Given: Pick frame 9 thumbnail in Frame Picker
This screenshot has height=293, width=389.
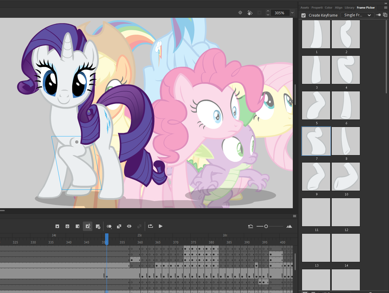Looking at the screenshot, I should pos(316,176).
